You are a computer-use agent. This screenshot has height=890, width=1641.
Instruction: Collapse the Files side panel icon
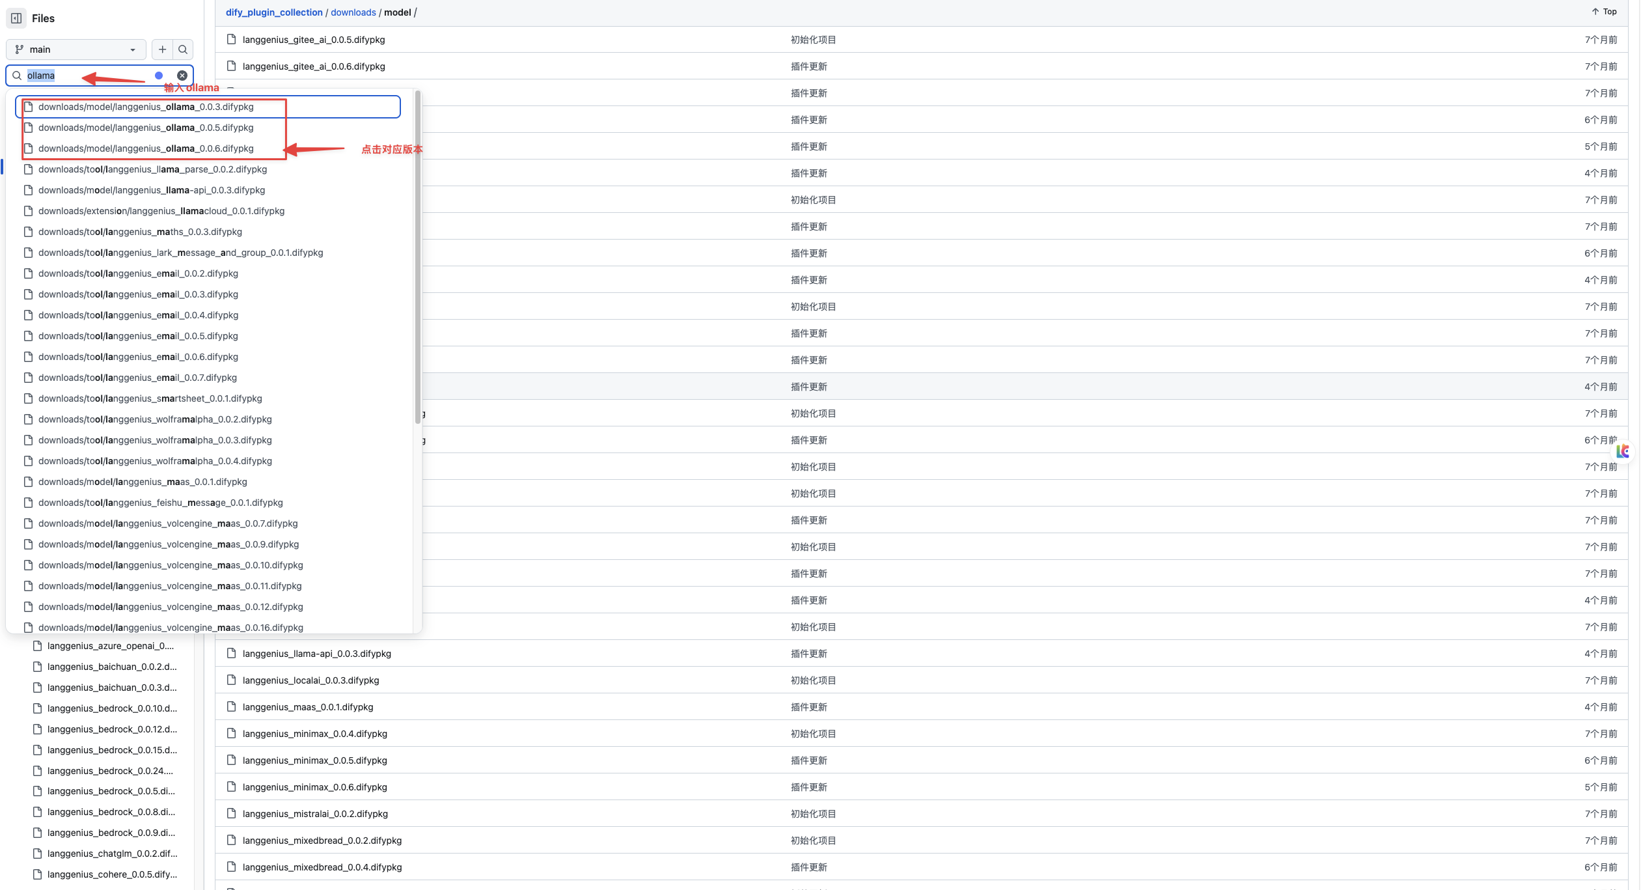tap(16, 18)
